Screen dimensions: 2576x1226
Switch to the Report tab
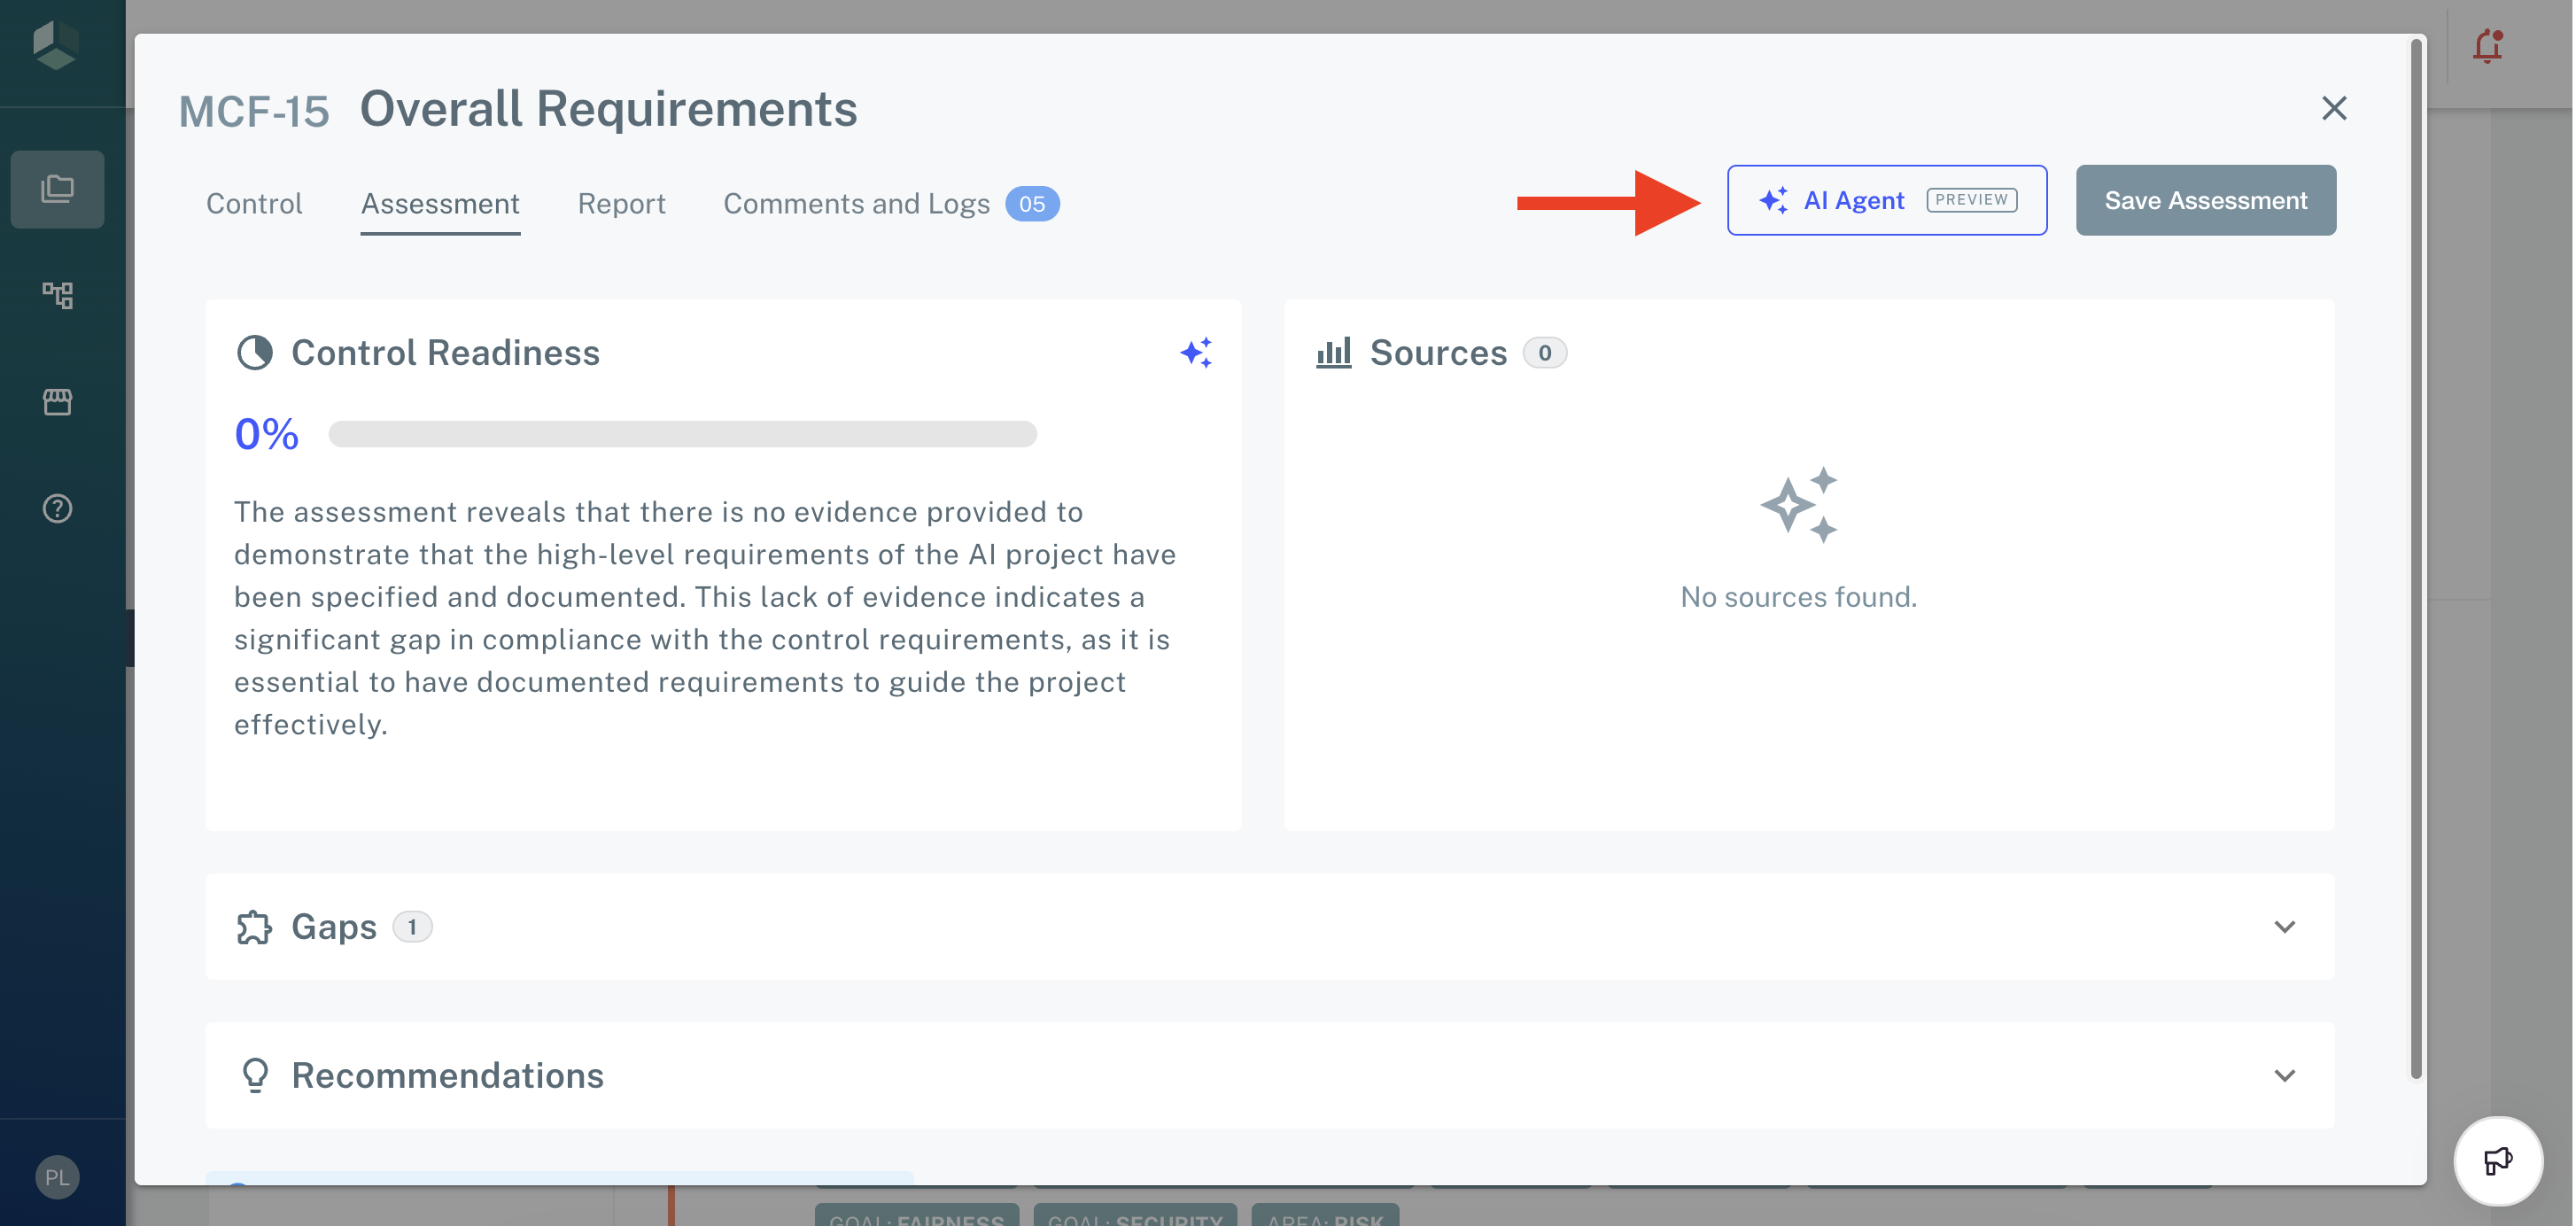click(x=621, y=203)
